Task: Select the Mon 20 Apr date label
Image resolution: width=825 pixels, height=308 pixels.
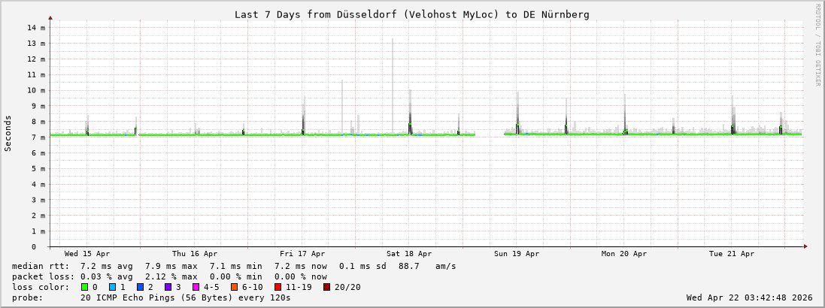Action: 624,254
